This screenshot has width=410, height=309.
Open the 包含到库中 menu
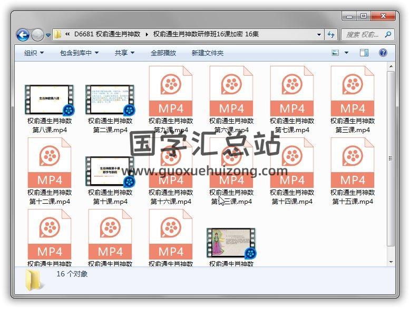pos(79,53)
